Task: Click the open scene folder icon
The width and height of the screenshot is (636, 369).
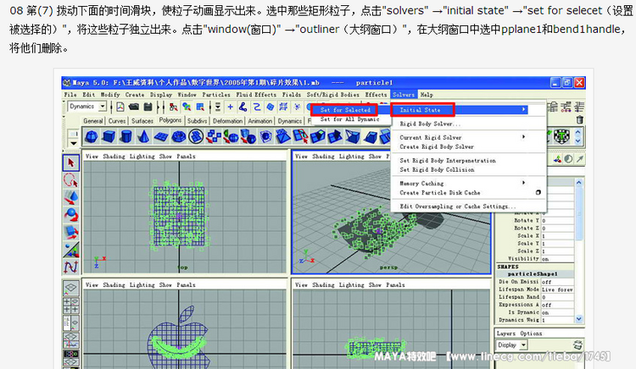Action: 134,107
